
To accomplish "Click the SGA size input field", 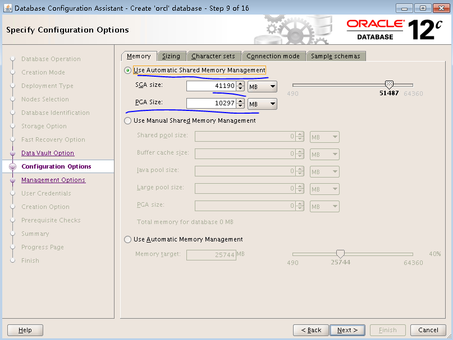I will point(211,86).
